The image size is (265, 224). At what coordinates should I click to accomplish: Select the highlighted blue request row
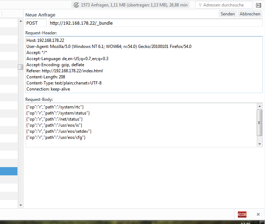click(x=9, y=171)
